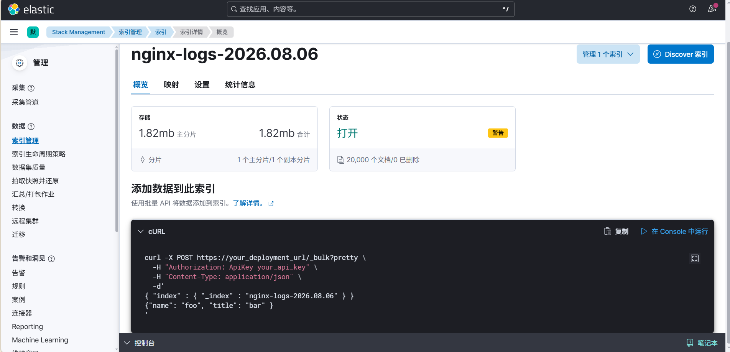
Task: Open 拍取快照并还原 in the sidebar
Action: coord(35,181)
